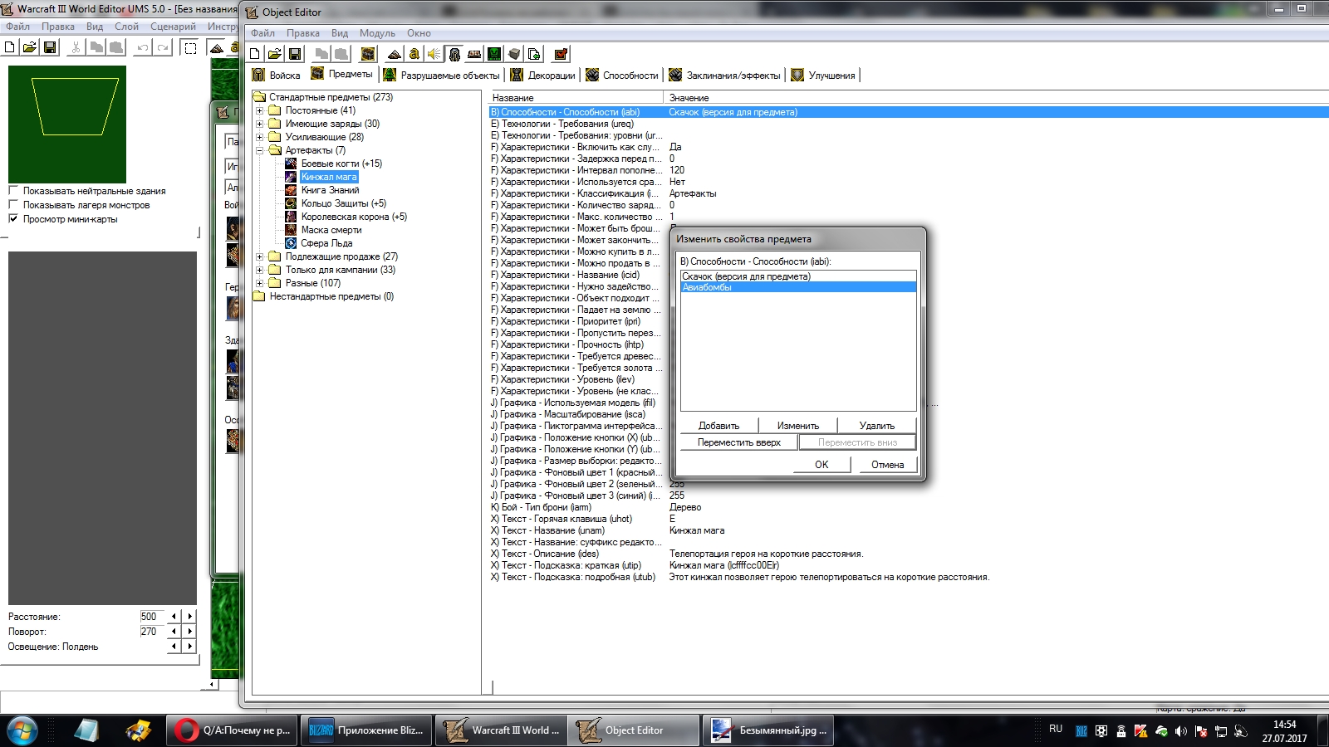The width and height of the screenshot is (1329, 747).
Task: Open map icon in World Editor toolbar
Action: click(30, 47)
